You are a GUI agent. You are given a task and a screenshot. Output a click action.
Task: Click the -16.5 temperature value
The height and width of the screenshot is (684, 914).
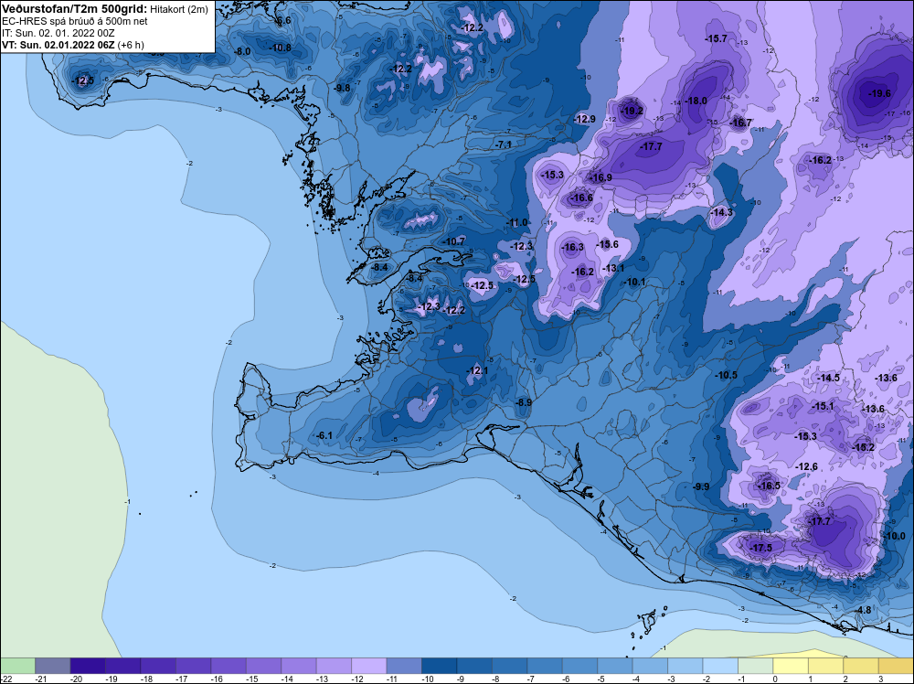click(769, 486)
